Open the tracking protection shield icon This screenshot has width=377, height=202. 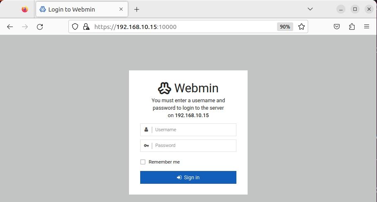75,26
